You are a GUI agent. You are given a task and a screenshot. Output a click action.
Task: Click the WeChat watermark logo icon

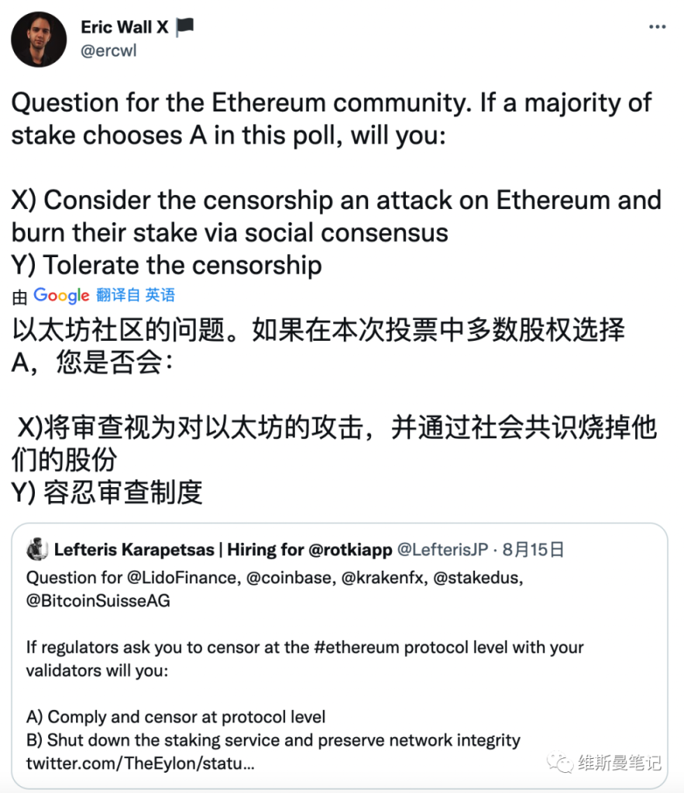tap(559, 762)
